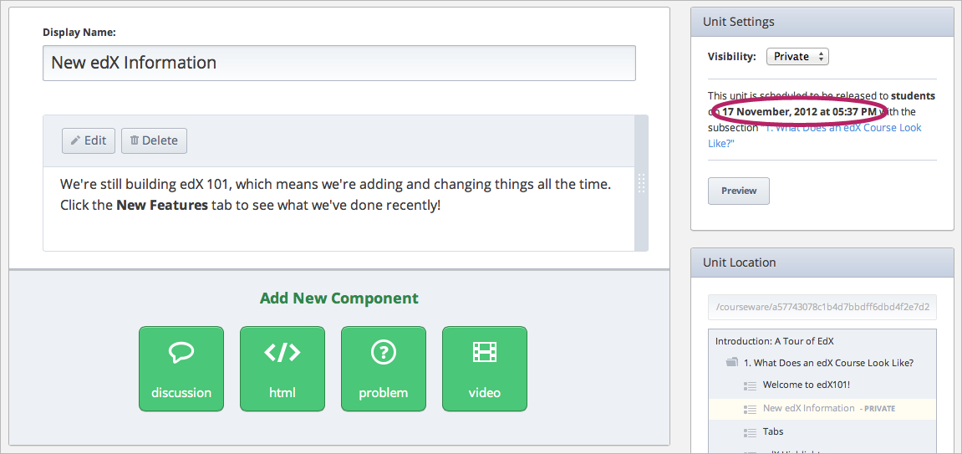Click the trash icon on Delete button
Viewport: 962px width, 454px height.
135,140
